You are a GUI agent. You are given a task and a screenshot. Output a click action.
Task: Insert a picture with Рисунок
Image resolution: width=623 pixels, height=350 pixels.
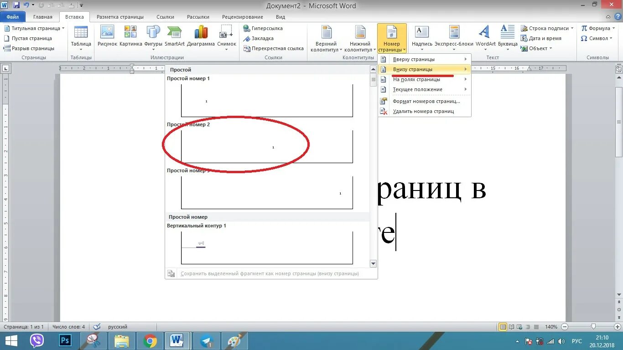coord(107,36)
